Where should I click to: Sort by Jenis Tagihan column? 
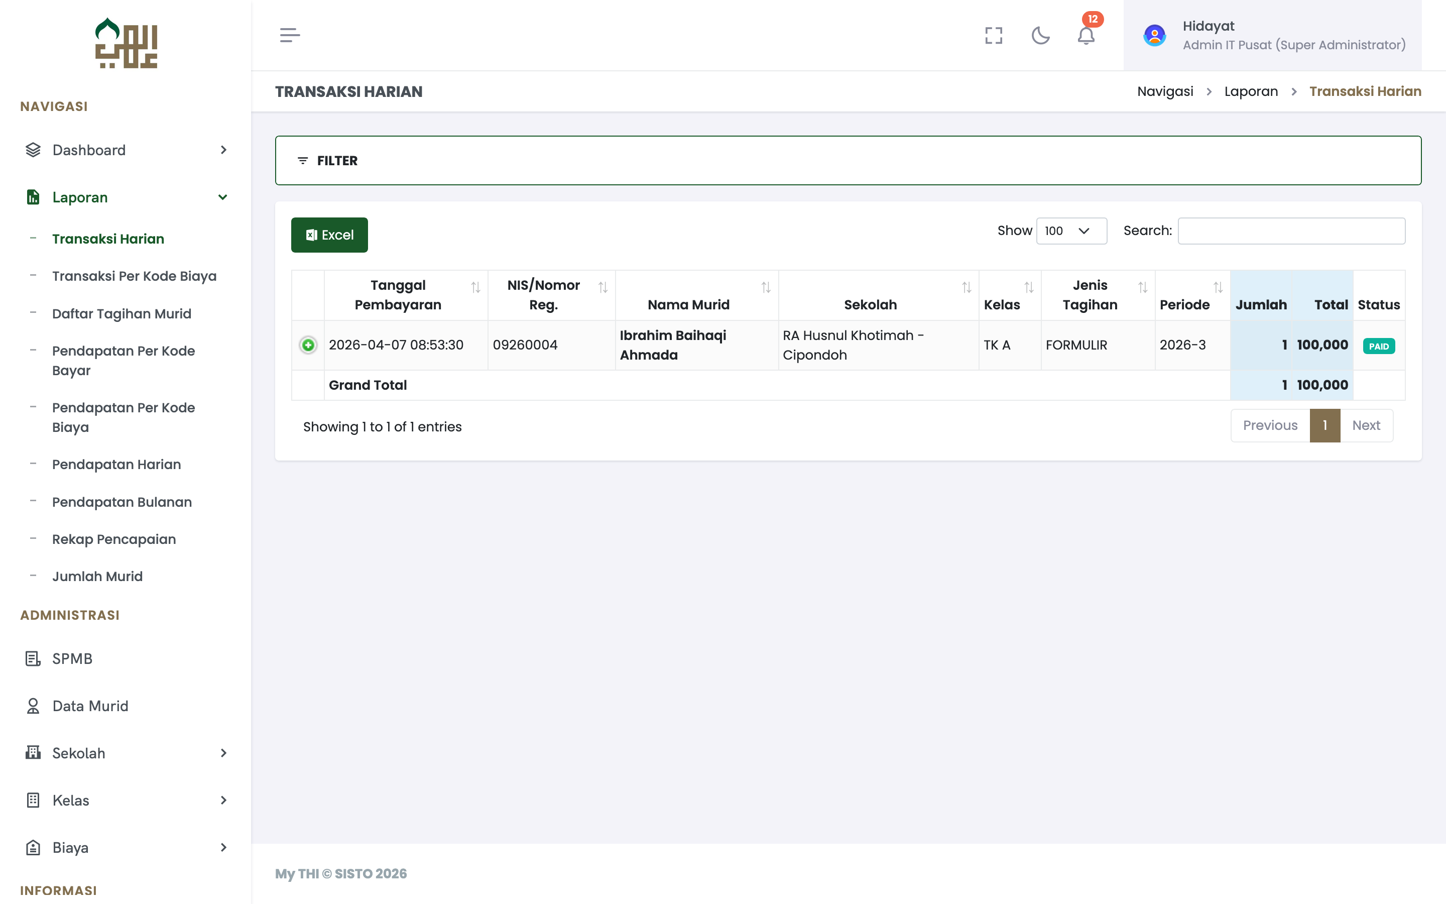pos(1098,295)
